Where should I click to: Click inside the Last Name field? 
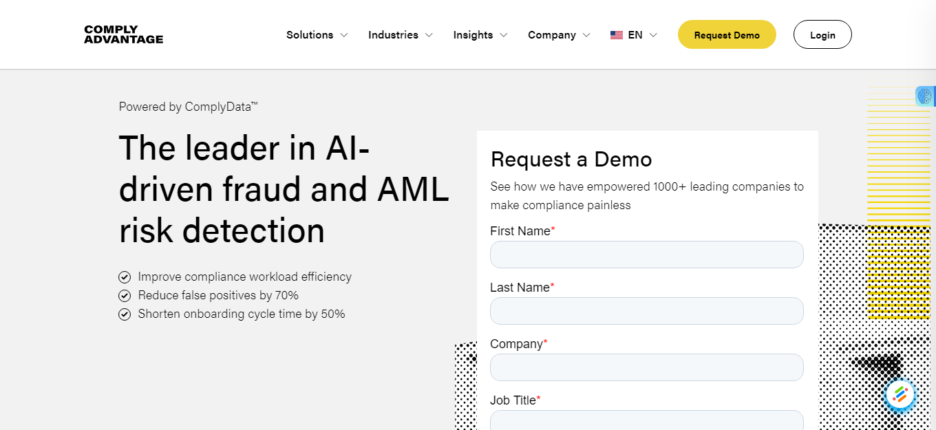point(646,311)
